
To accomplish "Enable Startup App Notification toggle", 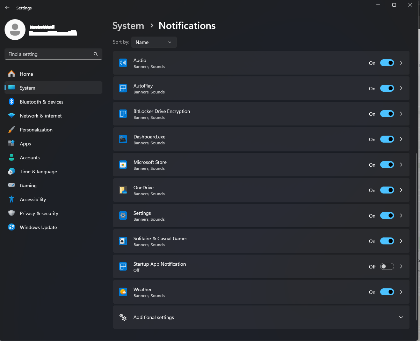I will point(387,266).
